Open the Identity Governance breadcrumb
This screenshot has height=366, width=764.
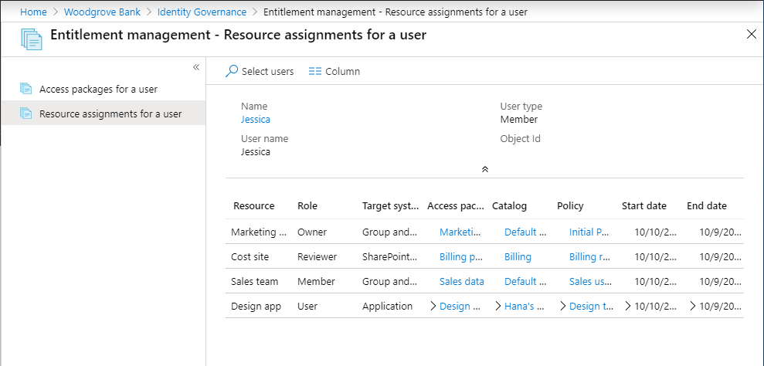(202, 12)
